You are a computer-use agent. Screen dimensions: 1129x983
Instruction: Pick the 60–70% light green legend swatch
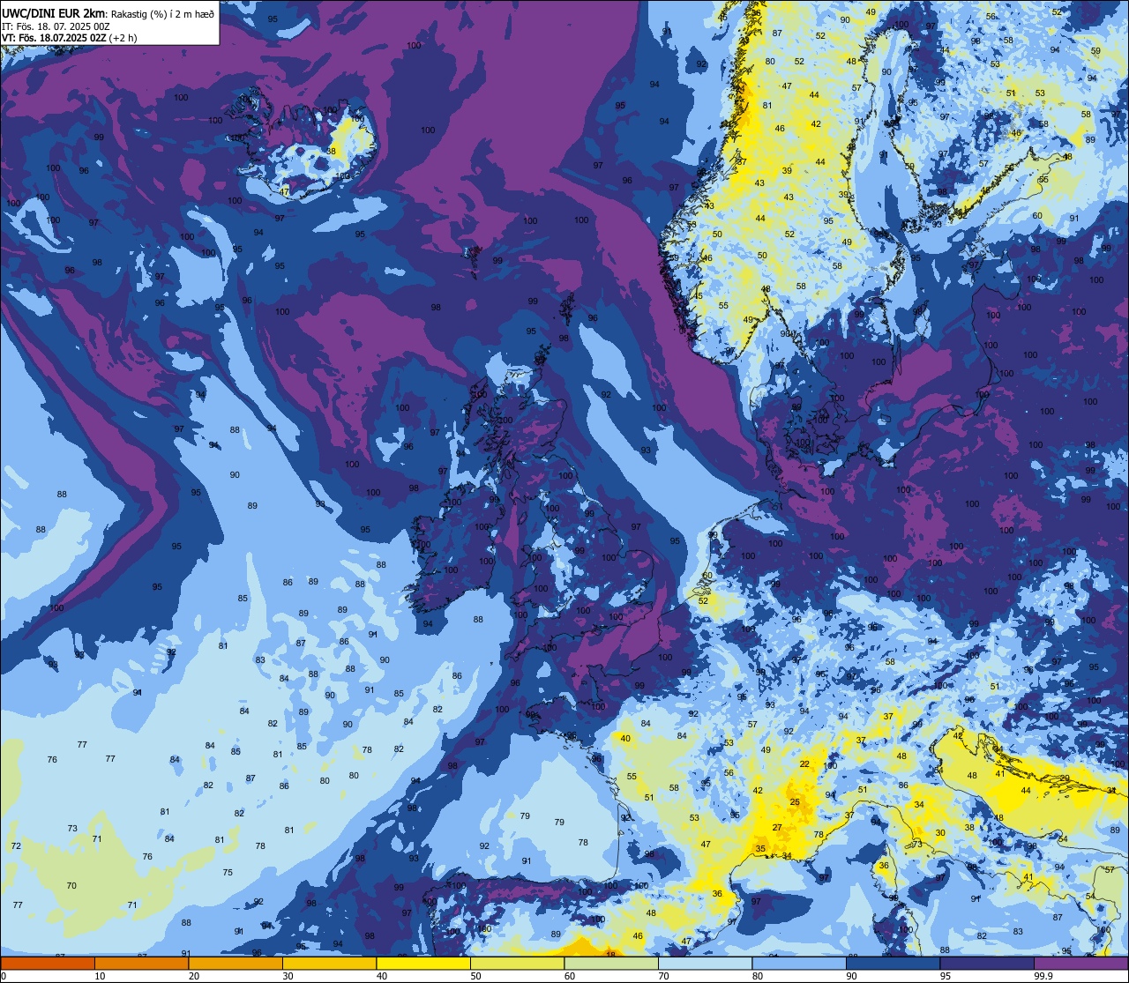coord(611,963)
